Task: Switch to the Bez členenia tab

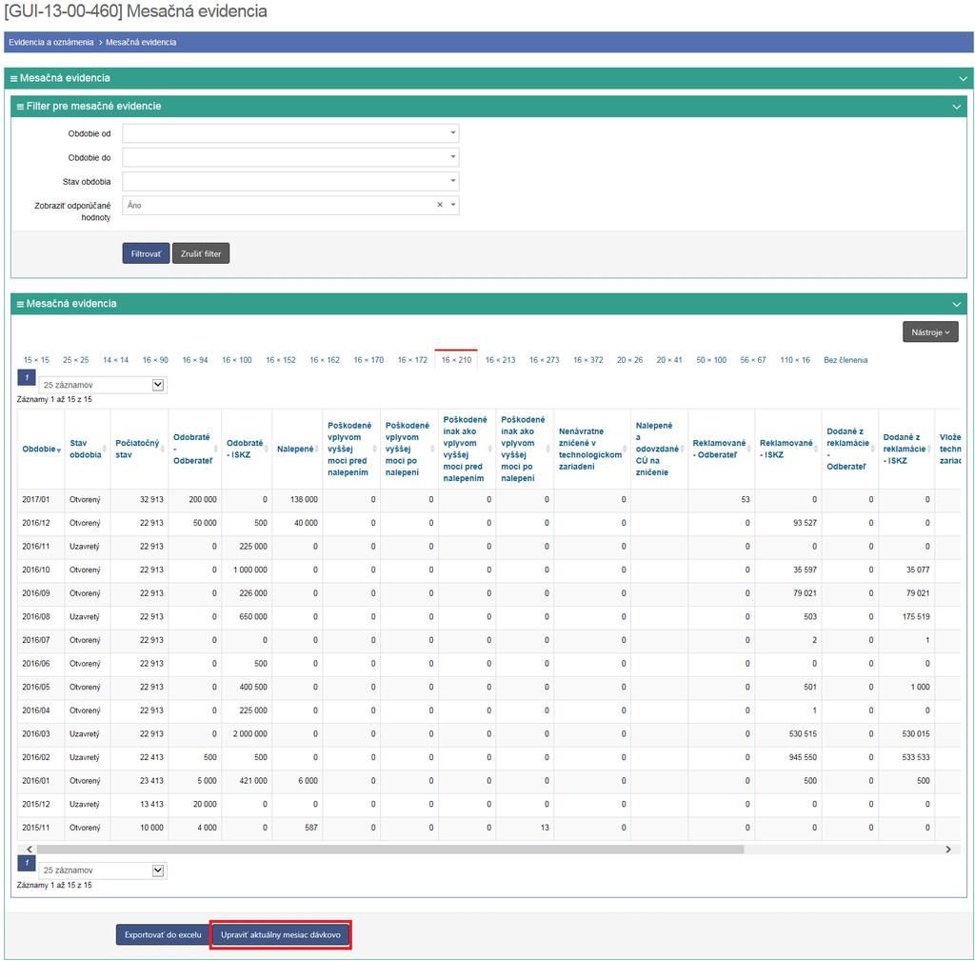Action: [846, 360]
